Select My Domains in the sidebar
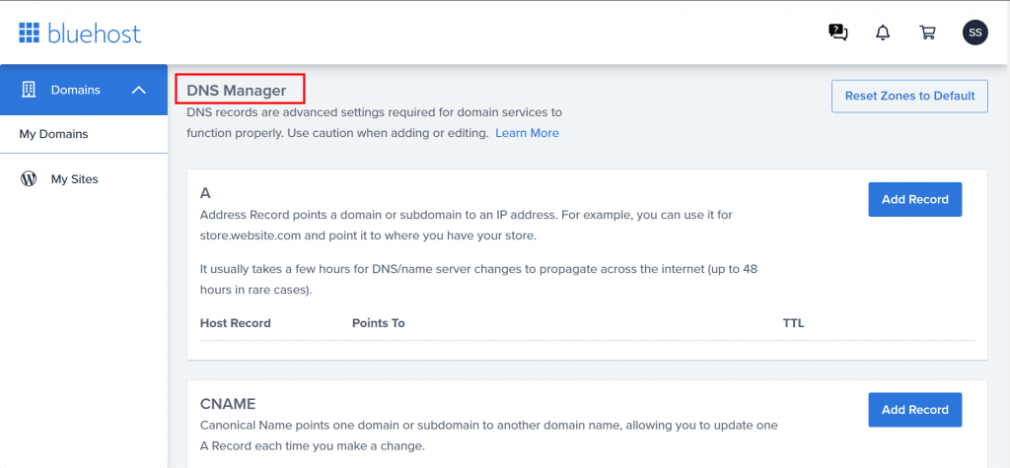 (x=53, y=135)
